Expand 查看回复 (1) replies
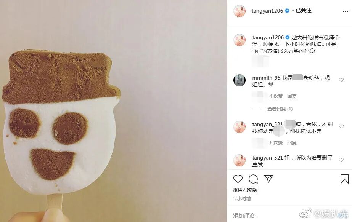The width and height of the screenshot is (352, 222). coord(280,109)
